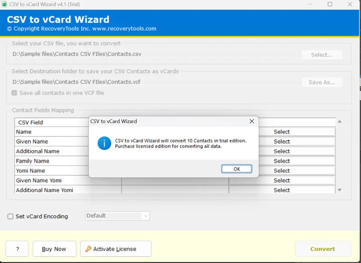Open the help question mark button
Viewport: 361px width, 263px height.
pyautogui.click(x=17, y=249)
